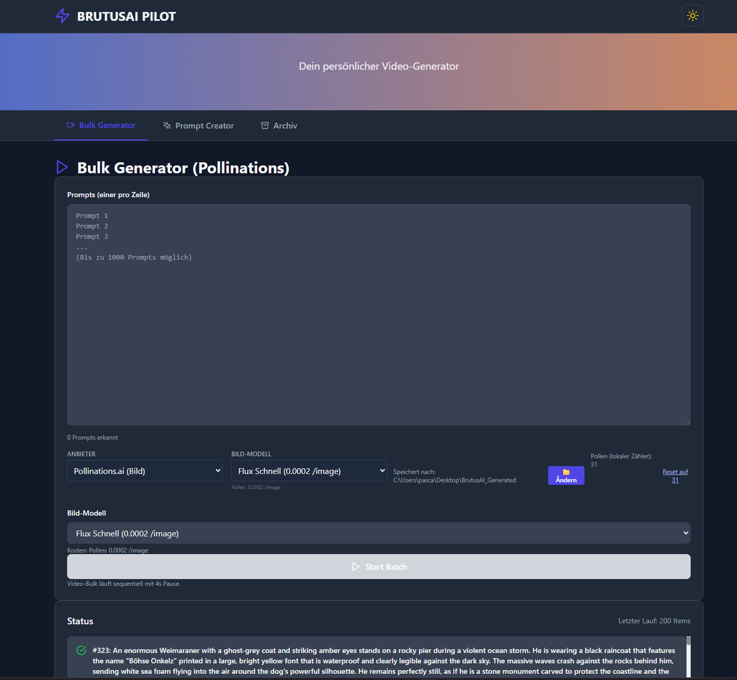
Task: Expand the wide Bild-Modell Flux Schnell selector
Action: (378, 533)
